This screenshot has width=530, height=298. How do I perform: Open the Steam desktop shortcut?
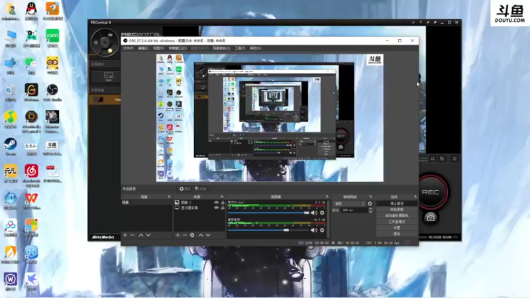click(11, 146)
